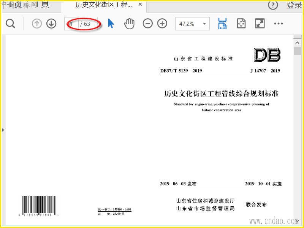
Task: Open the search magnifier tool
Action: 11,24
